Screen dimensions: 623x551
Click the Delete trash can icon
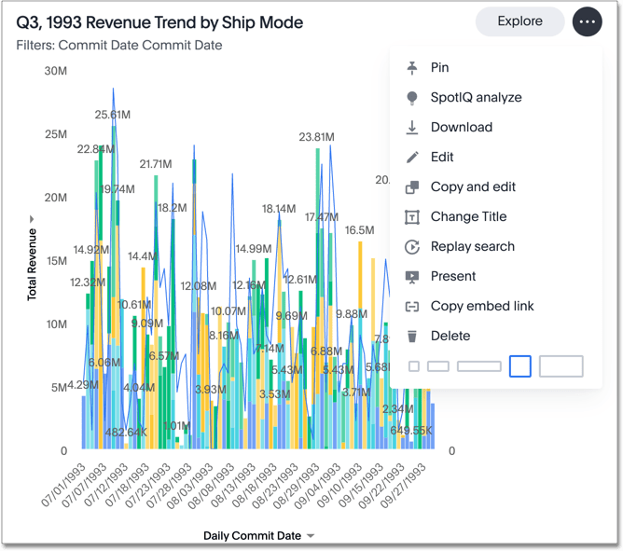412,337
